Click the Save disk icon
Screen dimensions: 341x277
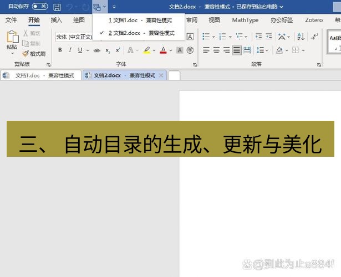pos(57,7)
